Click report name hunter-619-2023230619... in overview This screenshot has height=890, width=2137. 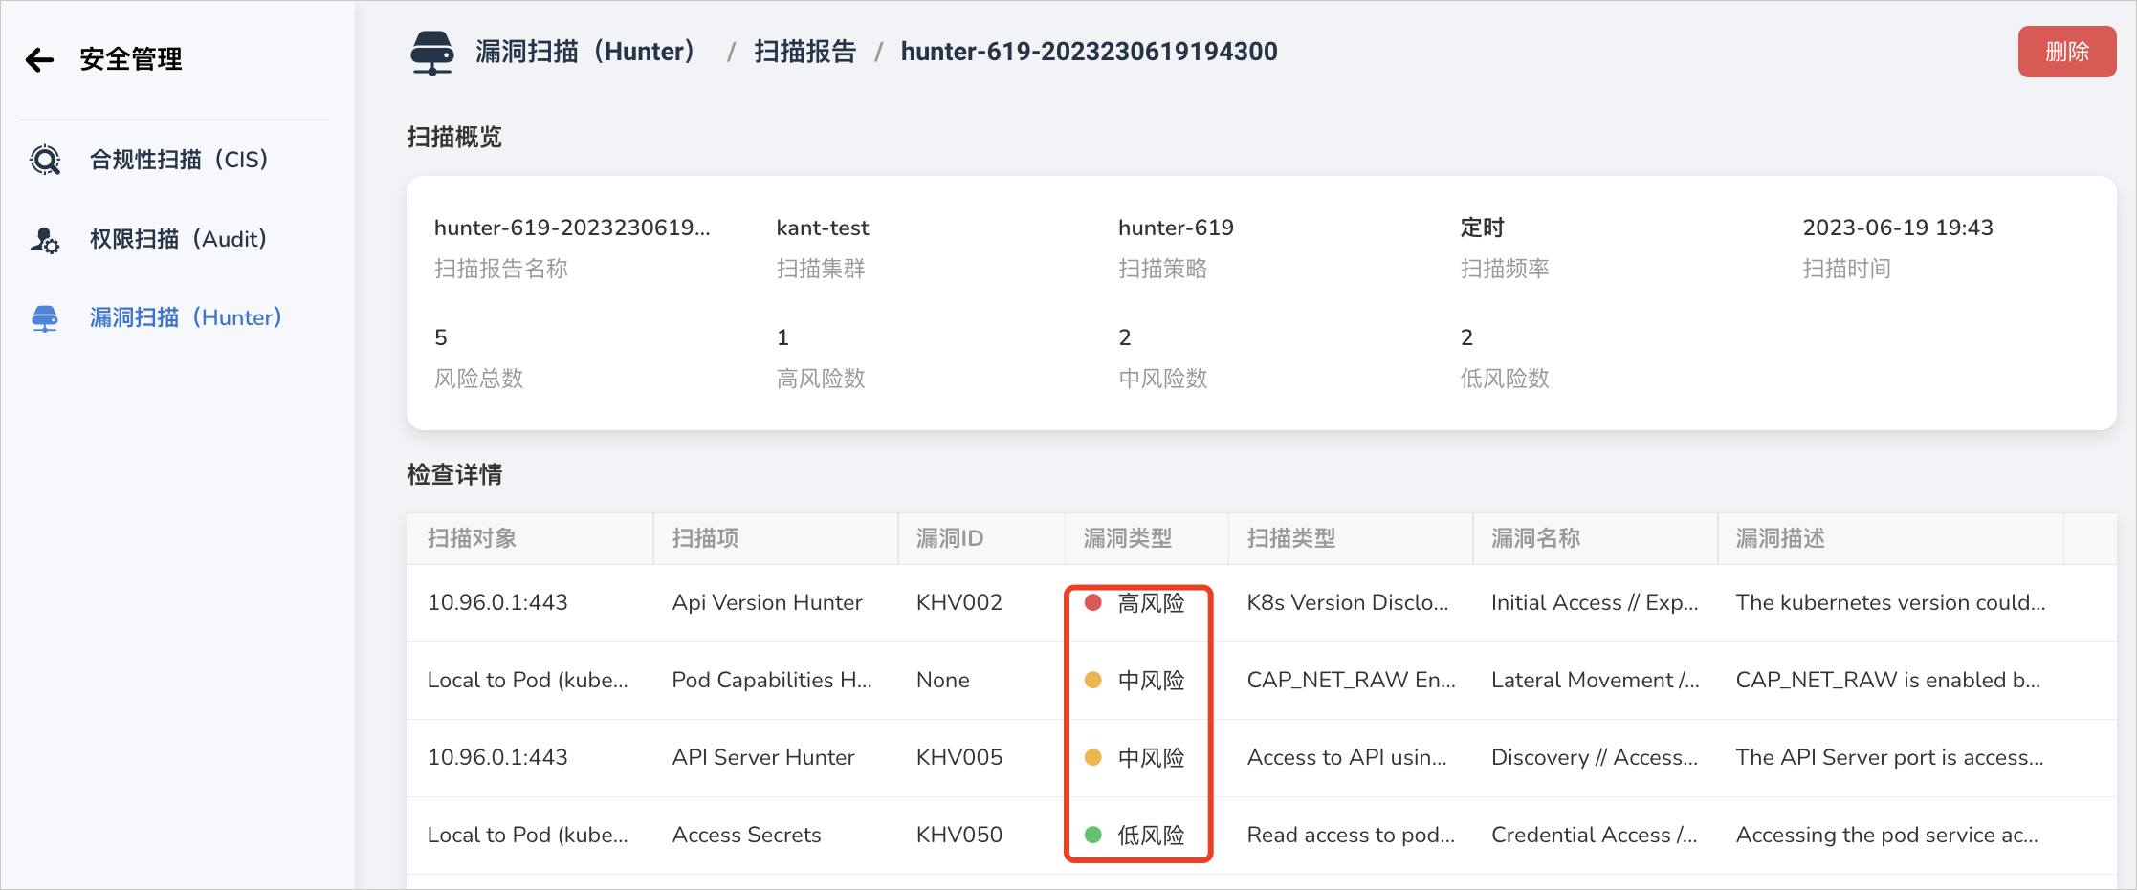click(x=572, y=228)
